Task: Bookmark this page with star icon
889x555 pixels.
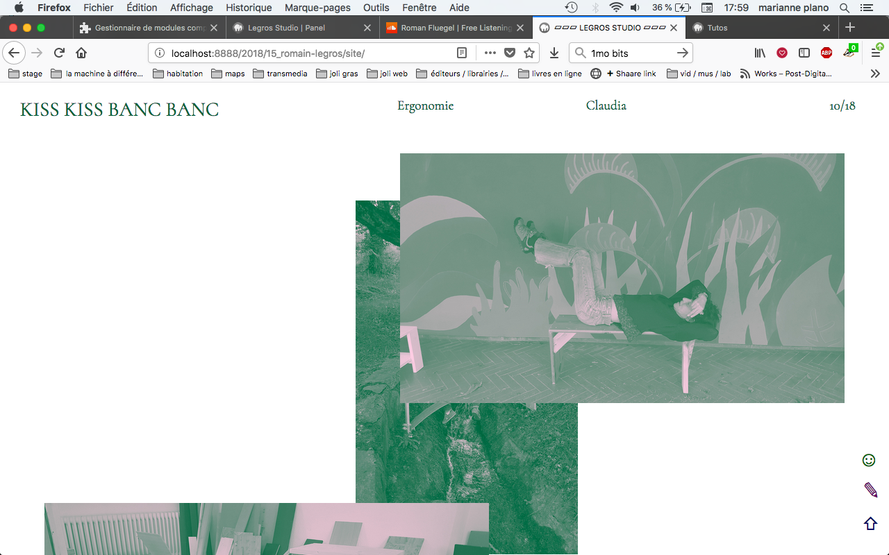Action: [x=529, y=53]
